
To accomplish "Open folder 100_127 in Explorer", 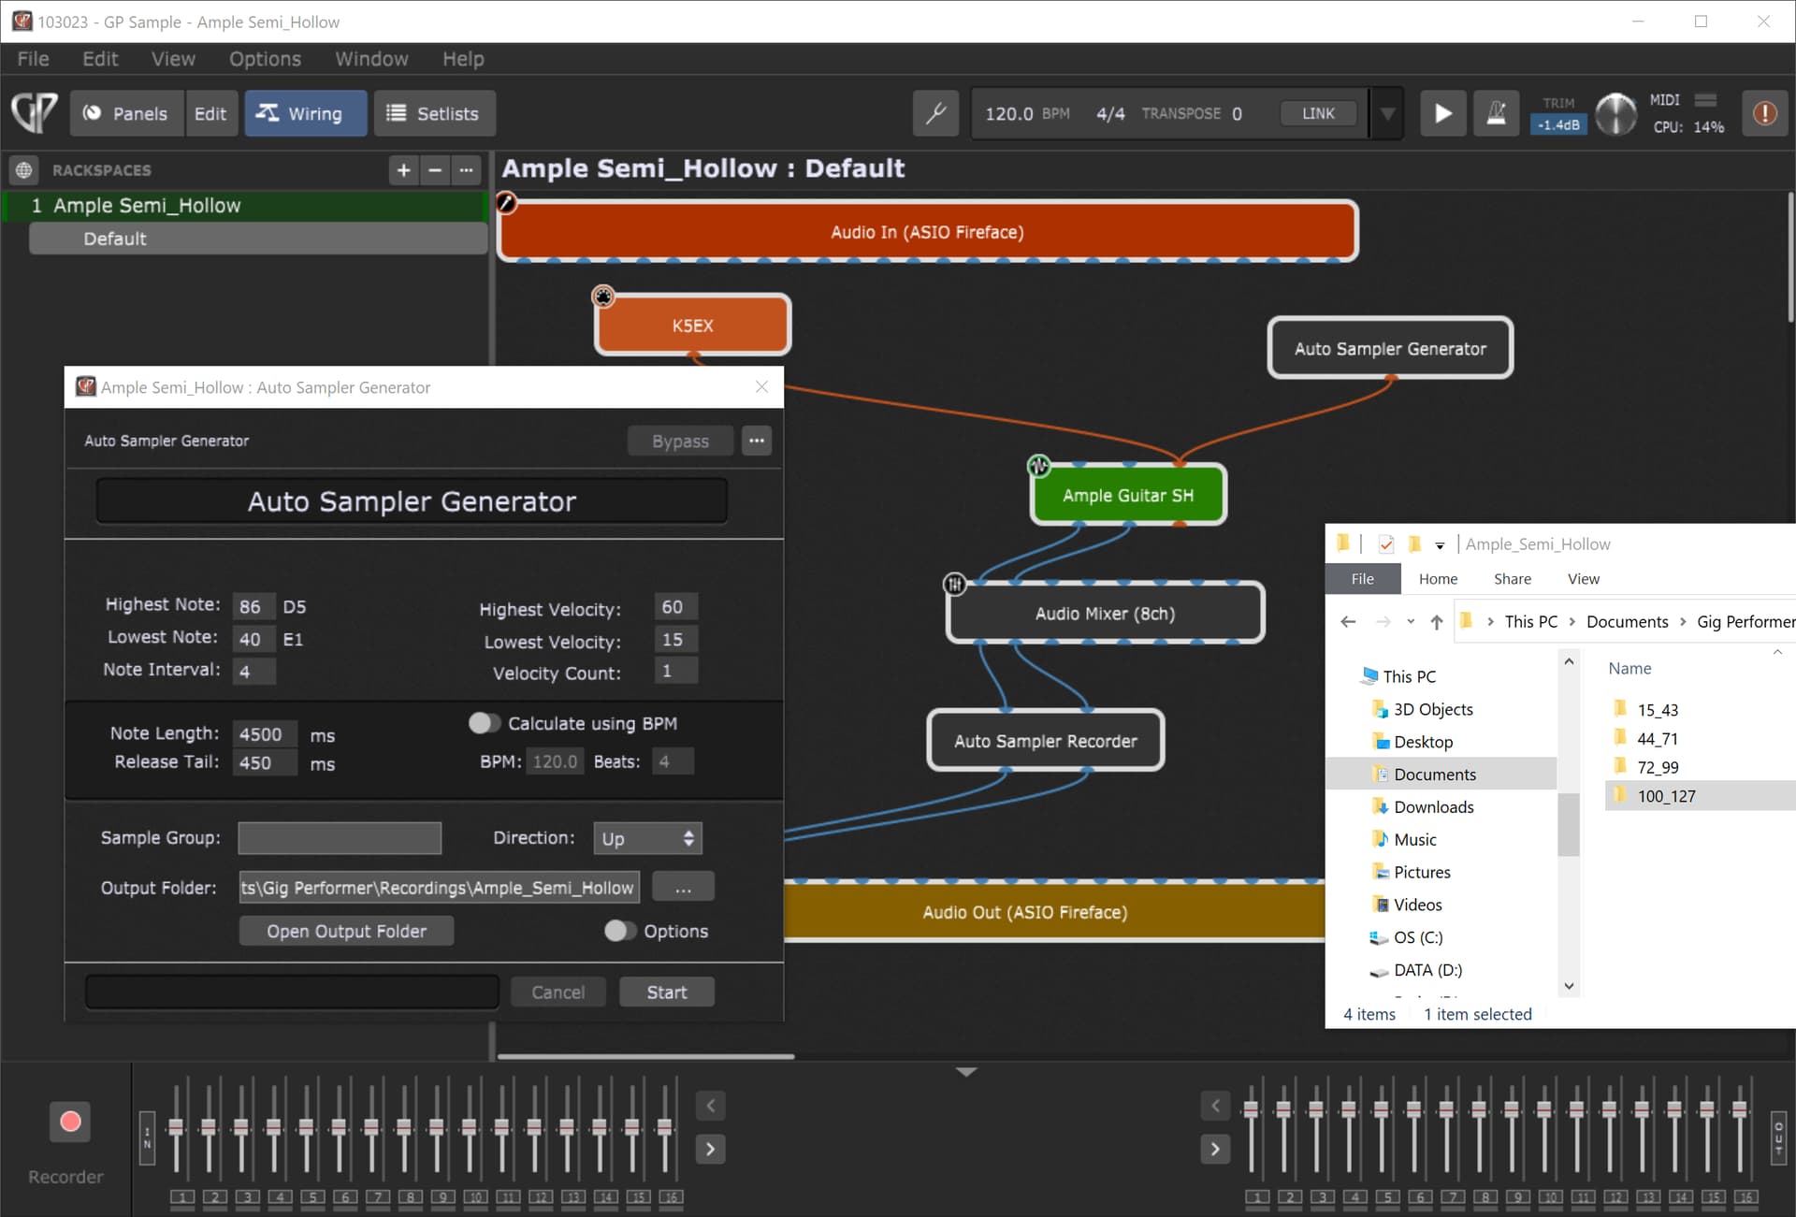I will (1666, 796).
